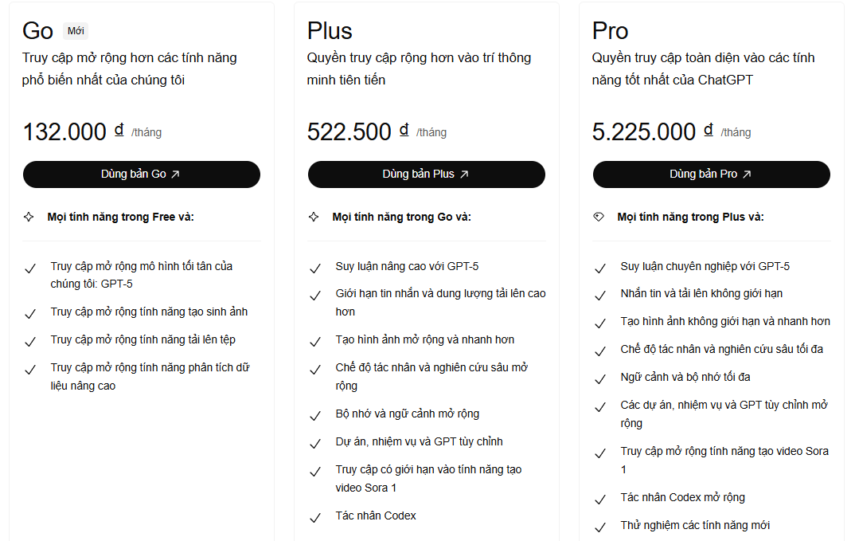Click the Dùng bản Pro button
Viewport: 855px width, 541px height.
[711, 174]
